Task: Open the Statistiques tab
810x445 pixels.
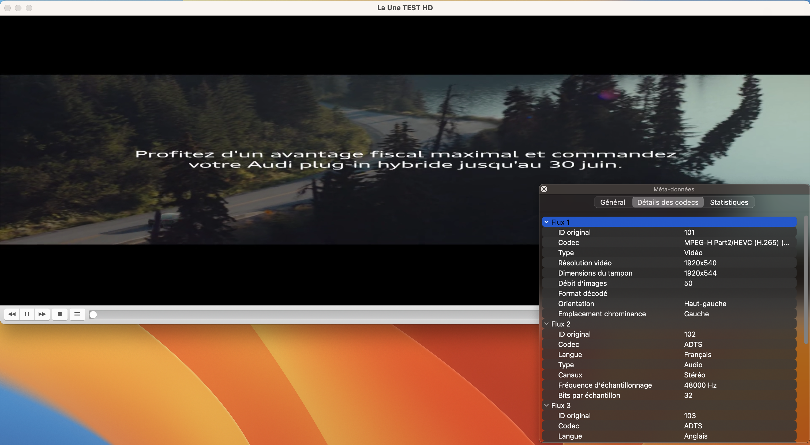Action: click(x=729, y=202)
